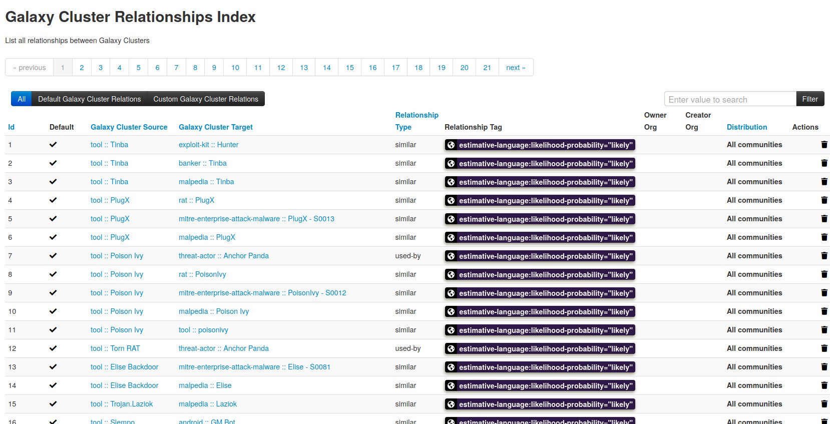830x424 pixels.
Task: Click the default checkmark in row 8
Action: [53, 274]
